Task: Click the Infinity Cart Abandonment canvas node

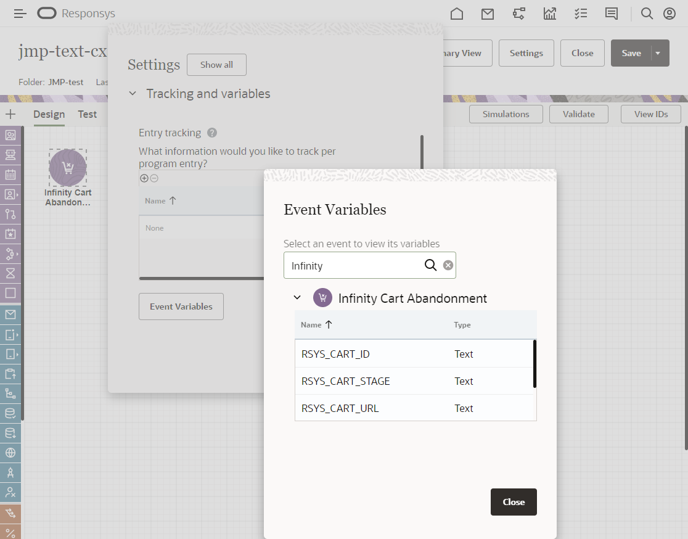Action: pos(68,168)
